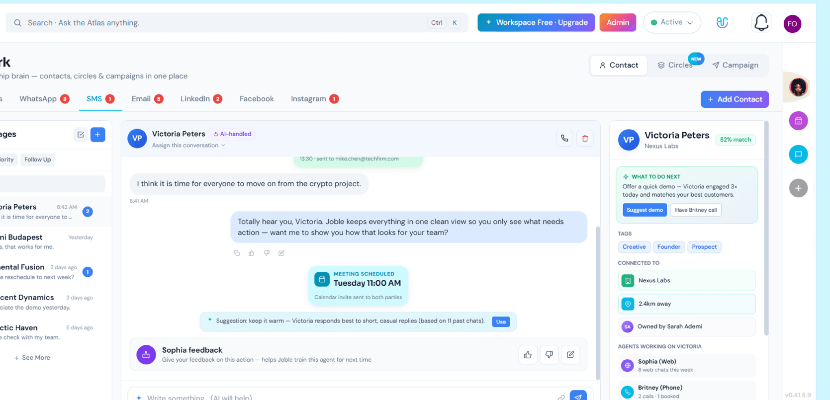Click the compose message edit icon

(x=81, y=134)
